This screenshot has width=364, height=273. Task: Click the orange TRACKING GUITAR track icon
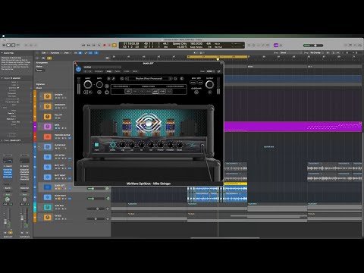coord(47,136)
